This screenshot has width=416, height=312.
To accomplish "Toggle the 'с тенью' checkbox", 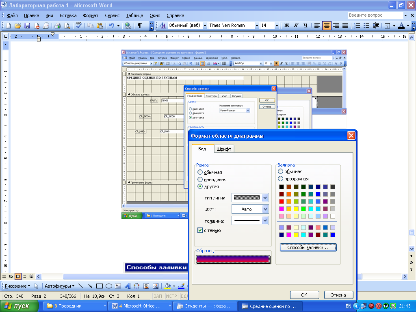I will click(200, 230).
